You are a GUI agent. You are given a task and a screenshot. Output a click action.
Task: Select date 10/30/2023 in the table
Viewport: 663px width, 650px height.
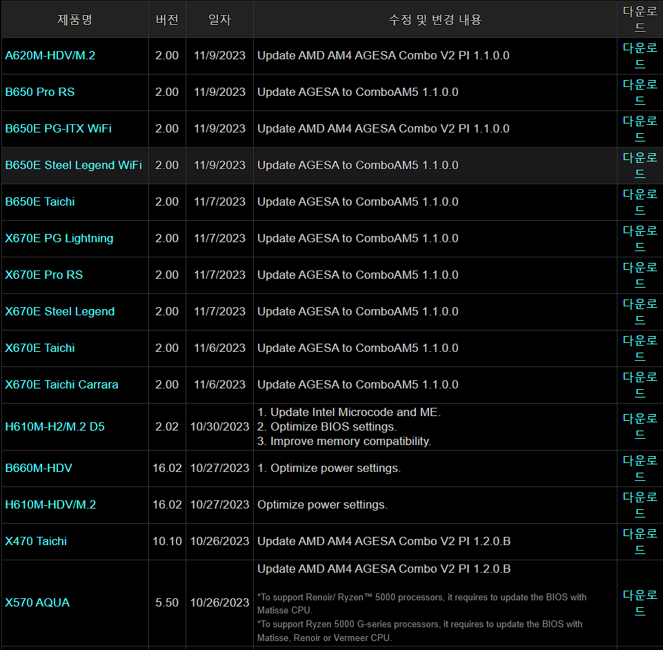(x=219, y=426)
